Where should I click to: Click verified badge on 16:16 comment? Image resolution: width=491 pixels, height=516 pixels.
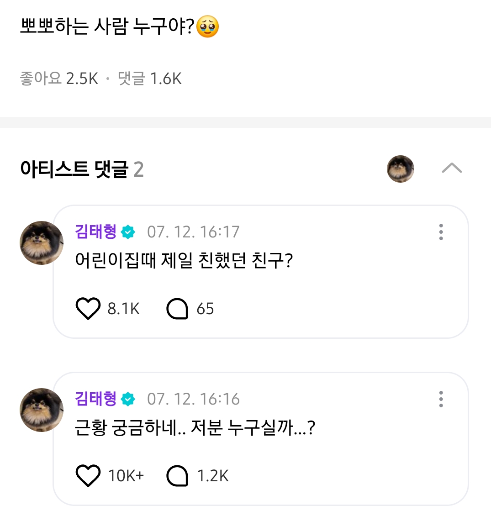pyautogui.click(x=128, y=400)
